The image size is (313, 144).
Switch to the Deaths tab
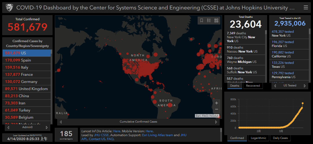[x=234, y=86]
